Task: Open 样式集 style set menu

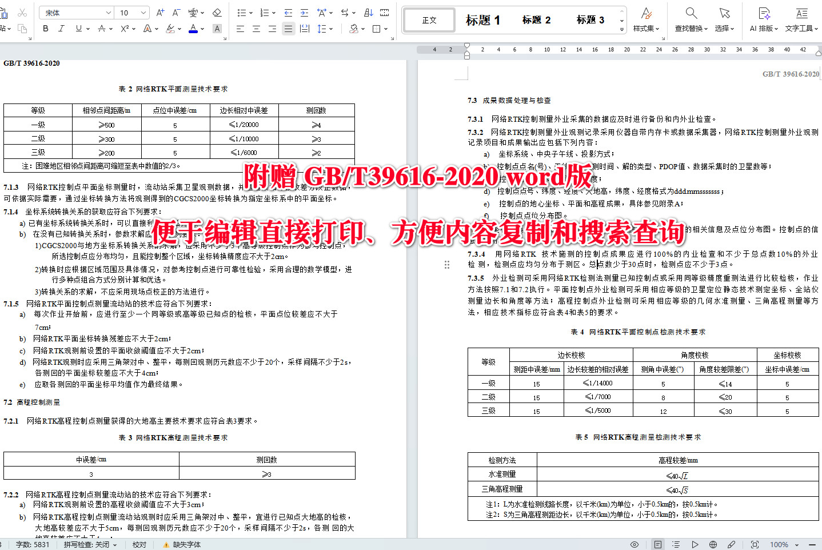Action: tap(646, 19)
